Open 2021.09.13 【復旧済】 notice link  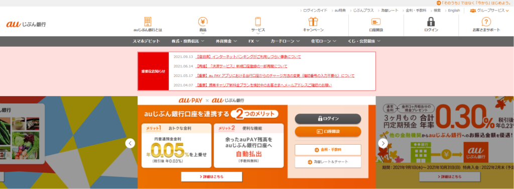coord(248,57)
